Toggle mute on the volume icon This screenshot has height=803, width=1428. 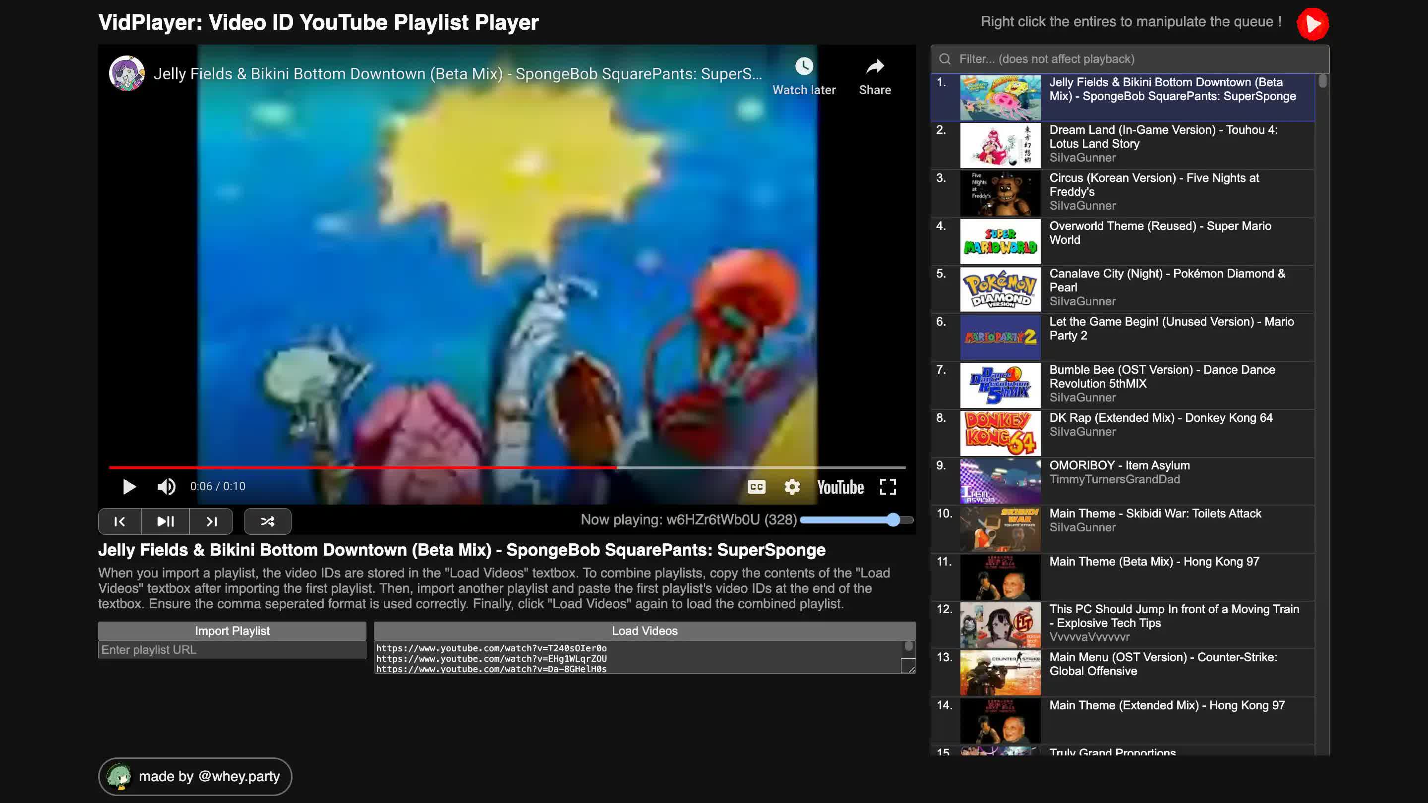coord(166,486)
